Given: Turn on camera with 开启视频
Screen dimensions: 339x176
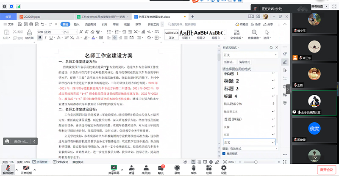Looking at the screenshot, I should [x=26, y=168].
